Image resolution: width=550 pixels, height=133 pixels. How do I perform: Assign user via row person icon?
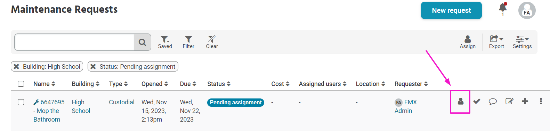(461, 101)
